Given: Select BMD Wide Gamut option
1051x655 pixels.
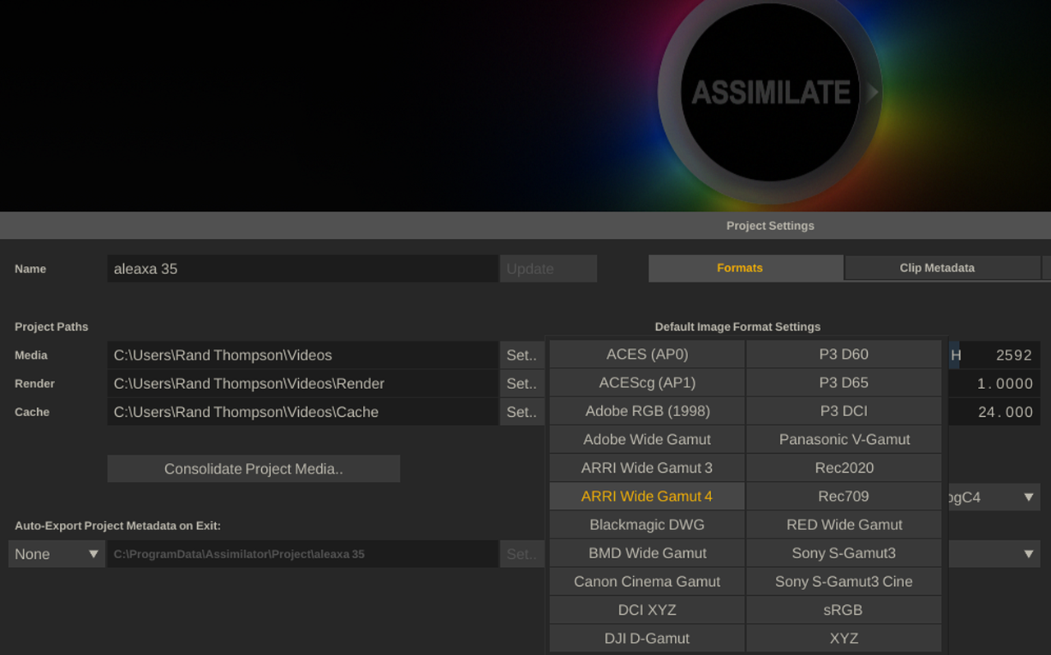Looking at the screenshot, I should coord(647,553).
